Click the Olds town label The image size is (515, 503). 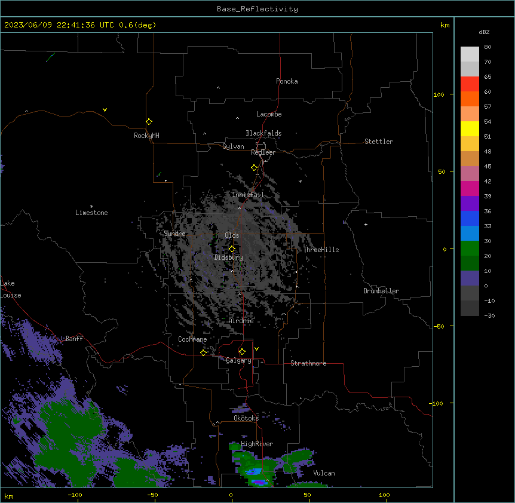[232, 235]
